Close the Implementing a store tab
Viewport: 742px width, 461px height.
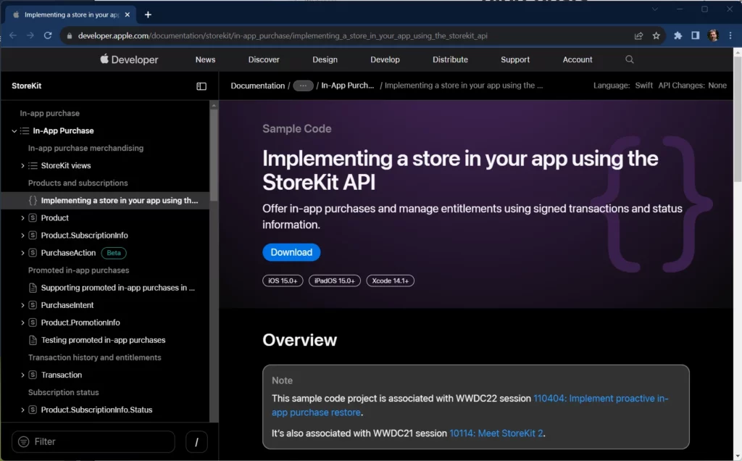128,14
